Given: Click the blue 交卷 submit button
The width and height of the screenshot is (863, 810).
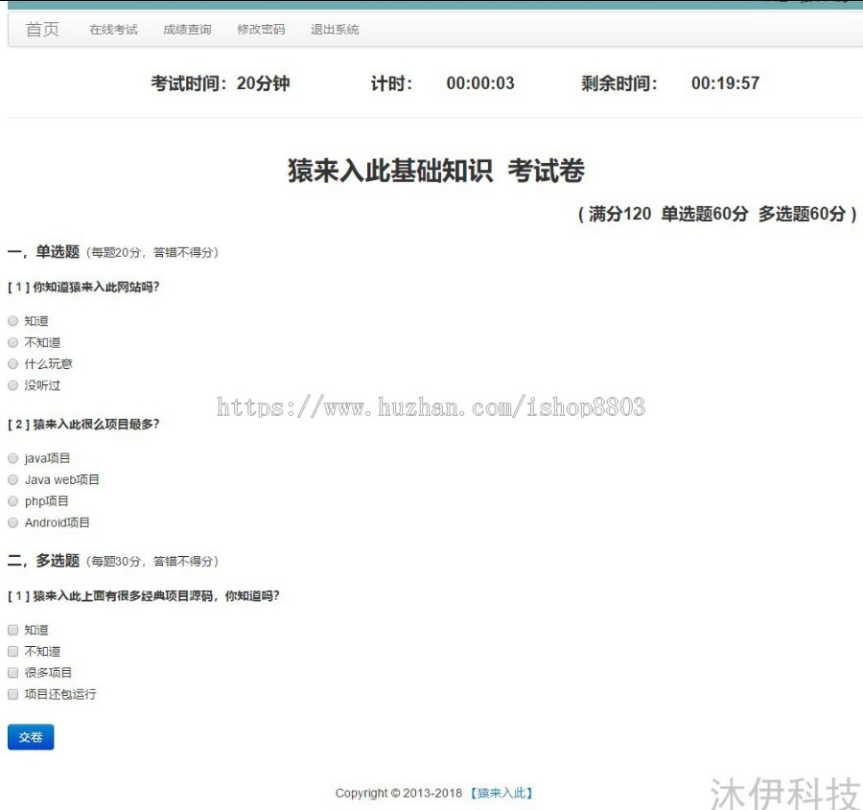Looking at the screenshot, I should coord(30,736).
